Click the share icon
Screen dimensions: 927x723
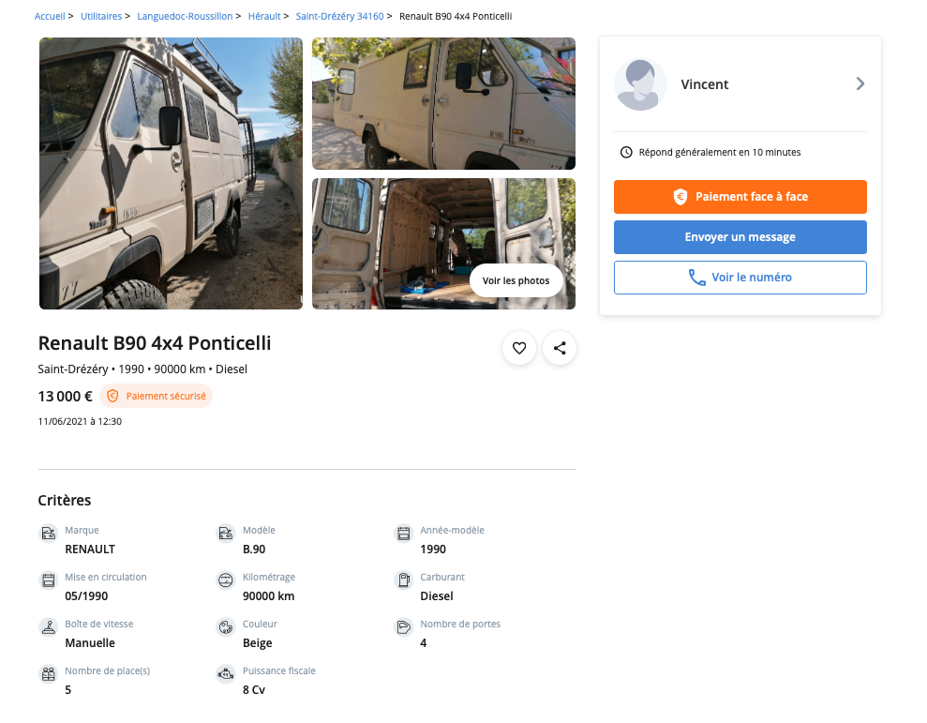(x=560, y=349)
